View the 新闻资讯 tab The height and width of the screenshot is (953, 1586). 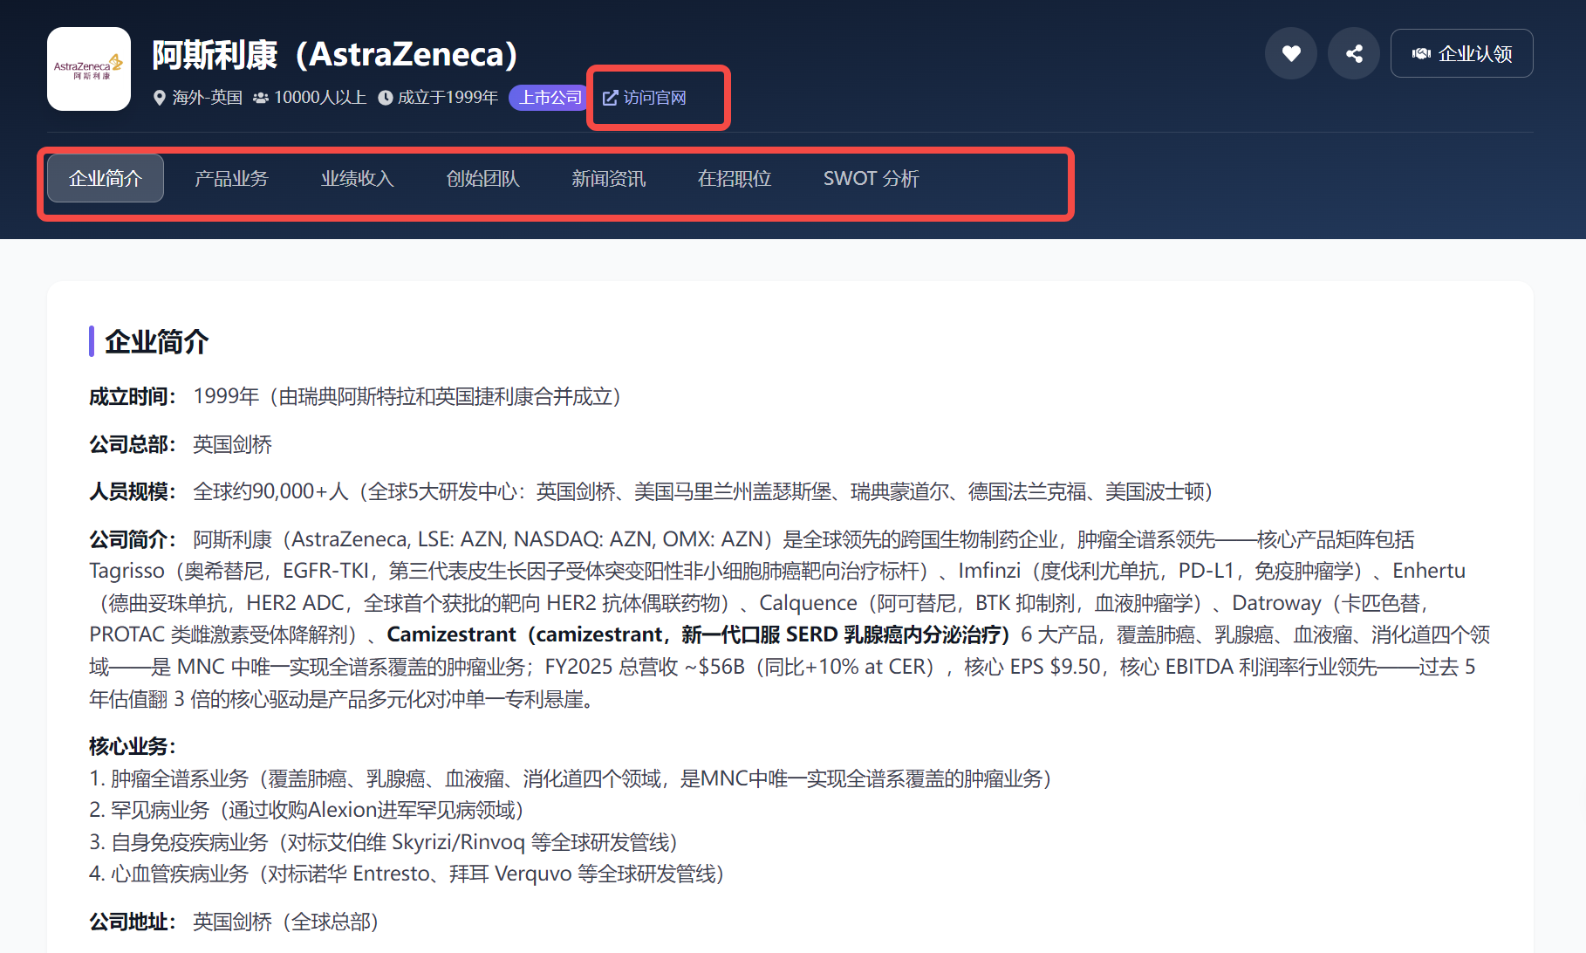coord(608,178)
